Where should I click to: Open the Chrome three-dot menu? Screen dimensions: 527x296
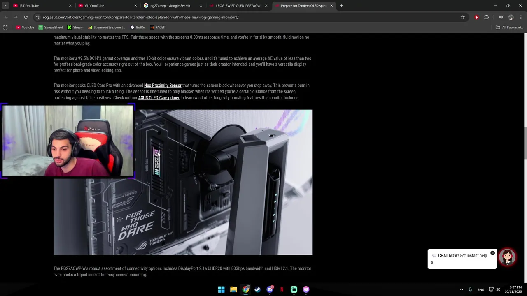521,17
